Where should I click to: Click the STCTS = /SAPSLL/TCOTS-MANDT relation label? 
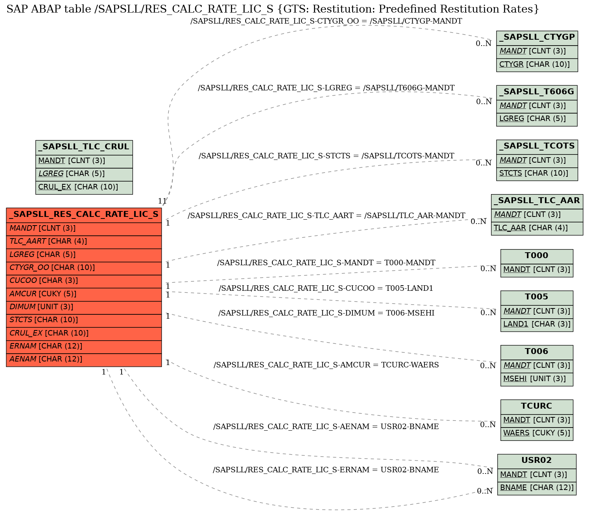coord(326,156)
